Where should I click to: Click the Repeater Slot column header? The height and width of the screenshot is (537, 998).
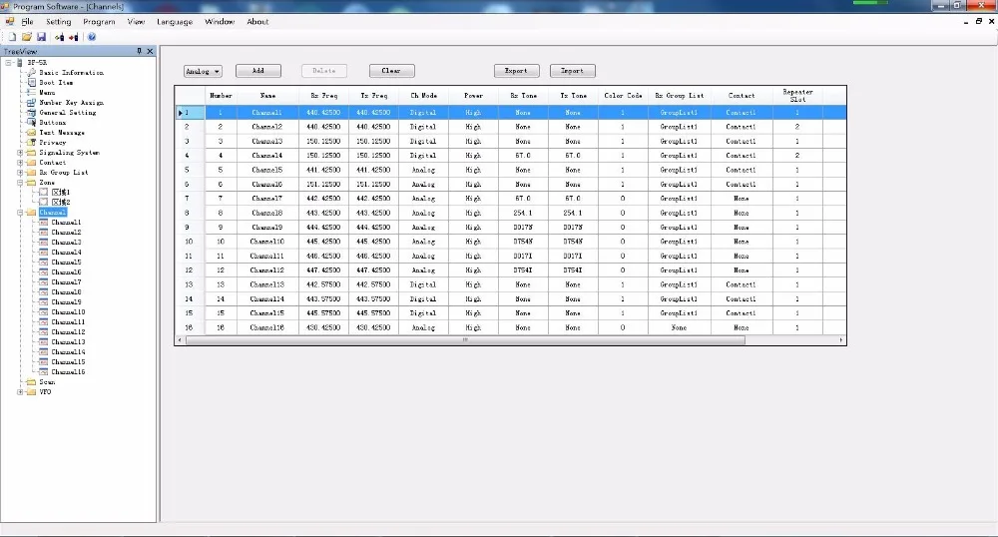(797, 96)
